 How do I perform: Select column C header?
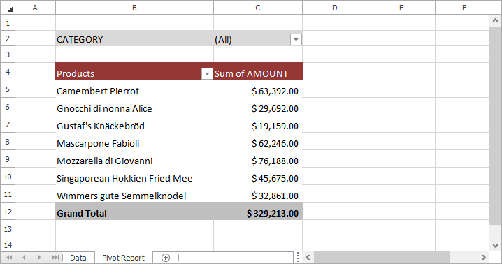point(258,8)
